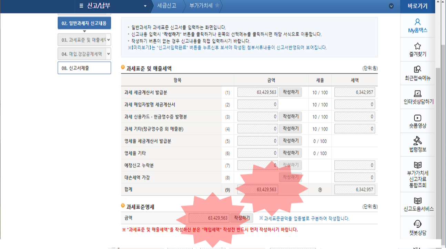Click amount field for 영세율 기타
The width and height of the screenshot is (446, 249).
pos(257,153)
